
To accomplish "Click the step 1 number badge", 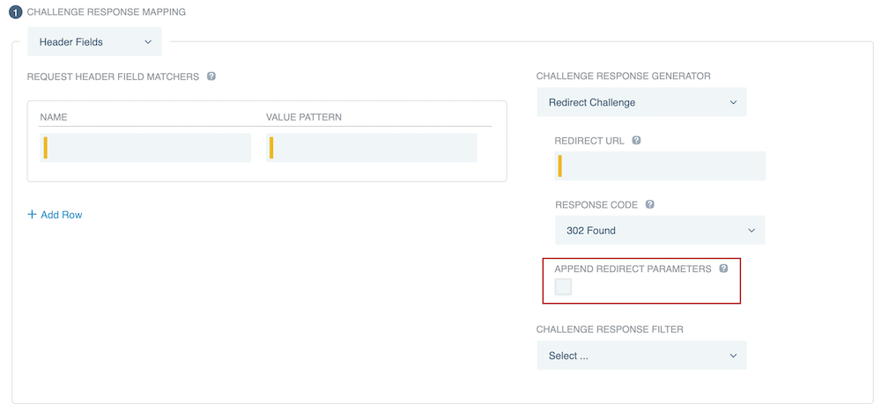I will (16, 13).
